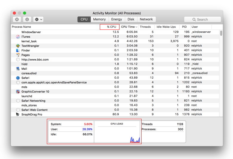233x159 pixels.
Task: Click the TextWrangler process name
Action: (30, 46)
